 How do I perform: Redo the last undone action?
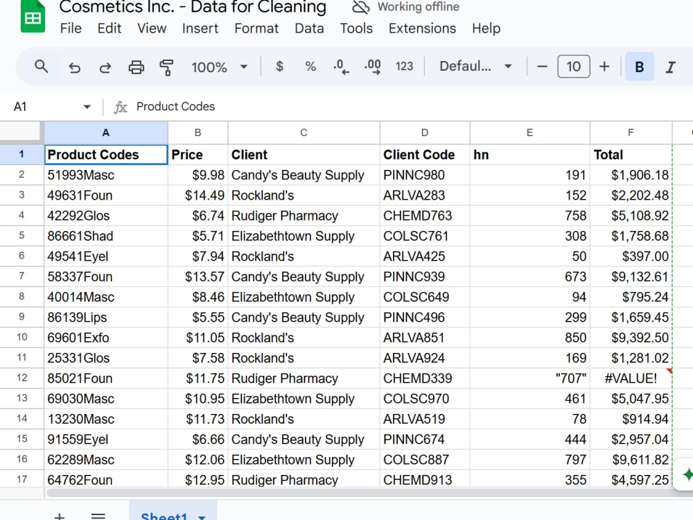(x=105, y=67)
